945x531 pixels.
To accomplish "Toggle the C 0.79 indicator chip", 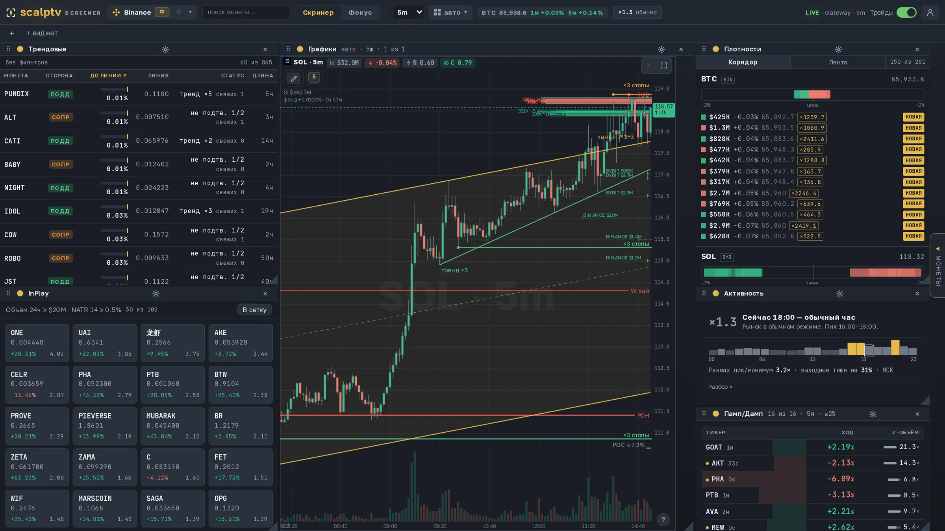I will coord(458,63).
